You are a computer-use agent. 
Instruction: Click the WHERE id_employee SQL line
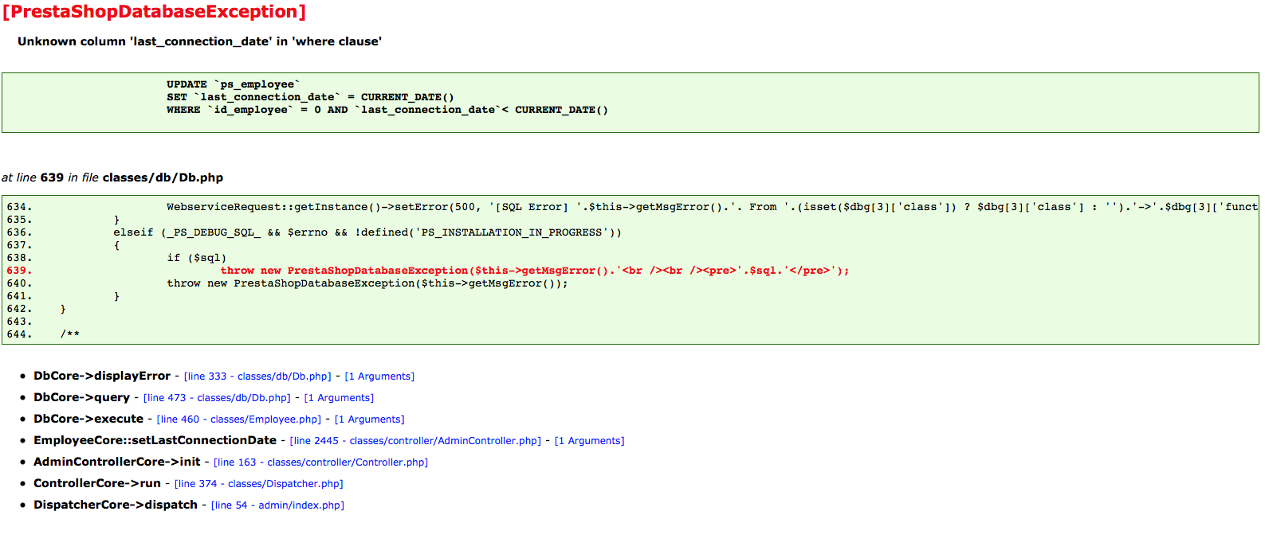387,110
